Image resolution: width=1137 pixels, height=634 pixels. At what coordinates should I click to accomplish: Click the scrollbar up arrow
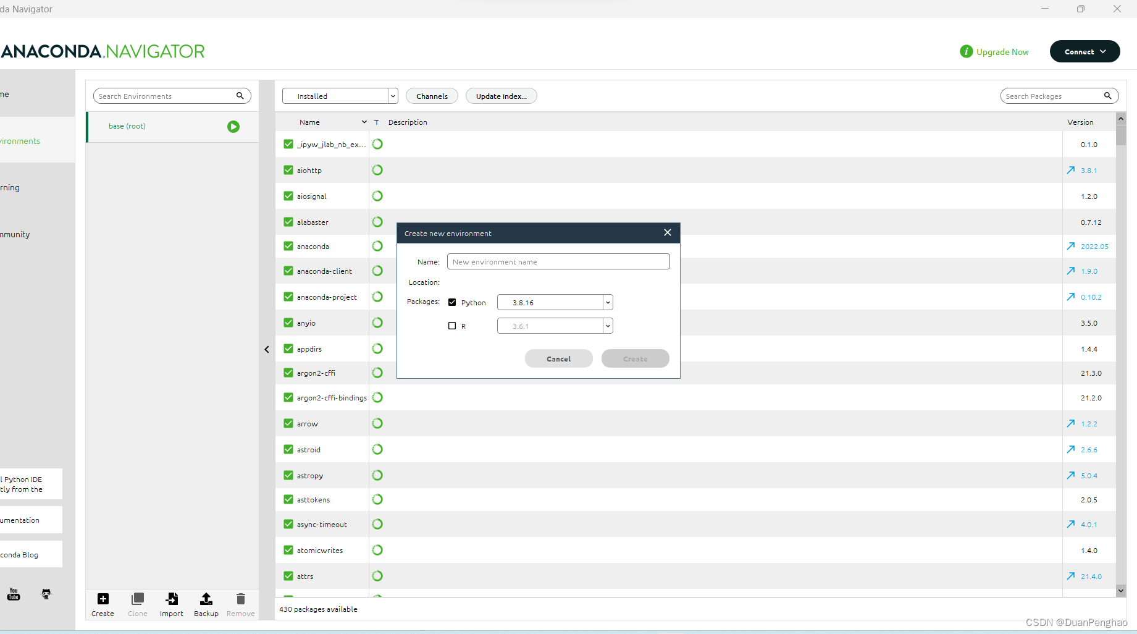(x=1121, y=118)
